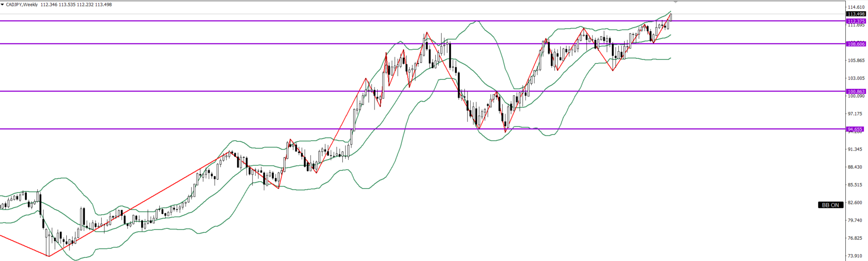Click the 79.740 price scale value

tap(856, 220)
